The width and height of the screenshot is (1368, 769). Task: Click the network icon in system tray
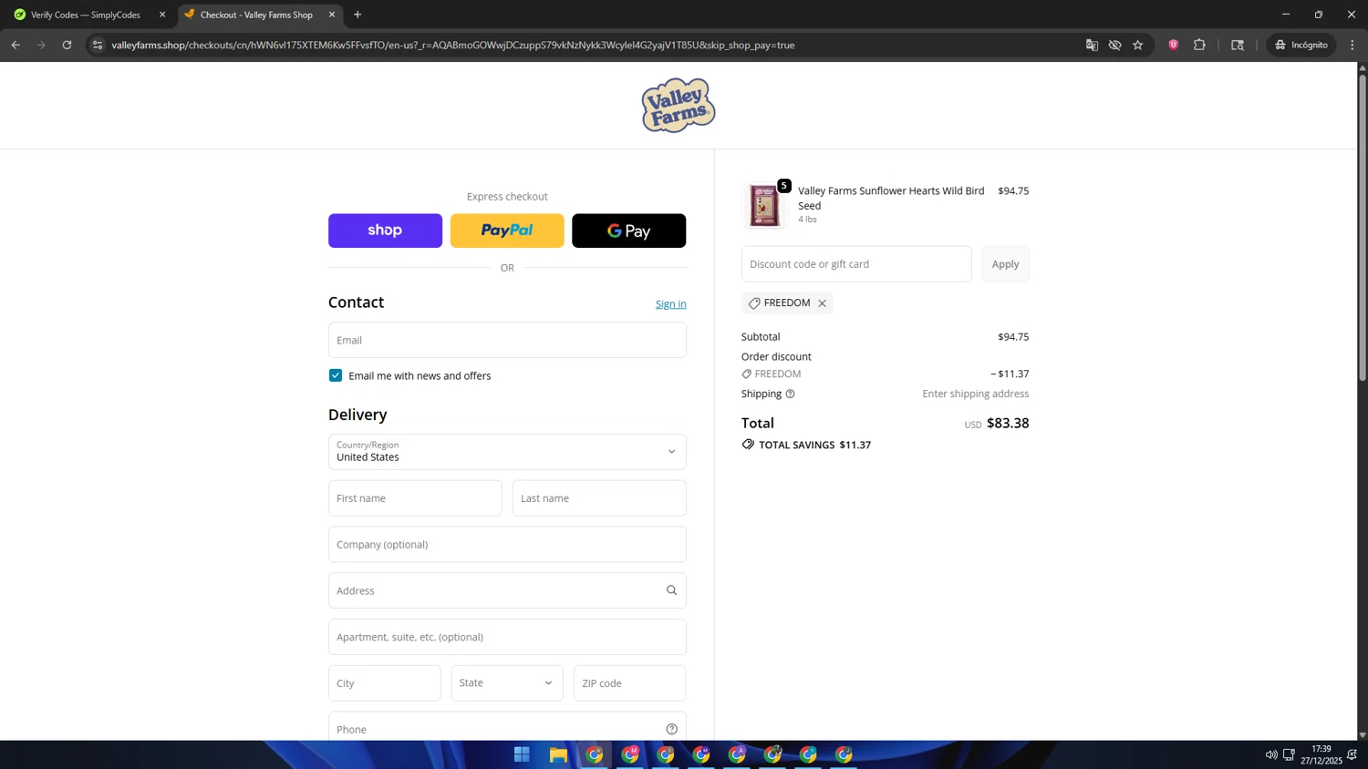point(1289,754)
